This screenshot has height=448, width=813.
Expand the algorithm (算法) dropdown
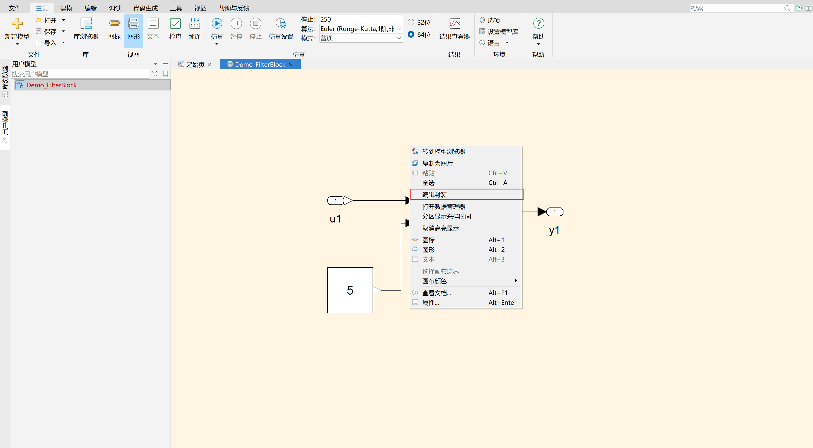(x=399, y=29)
